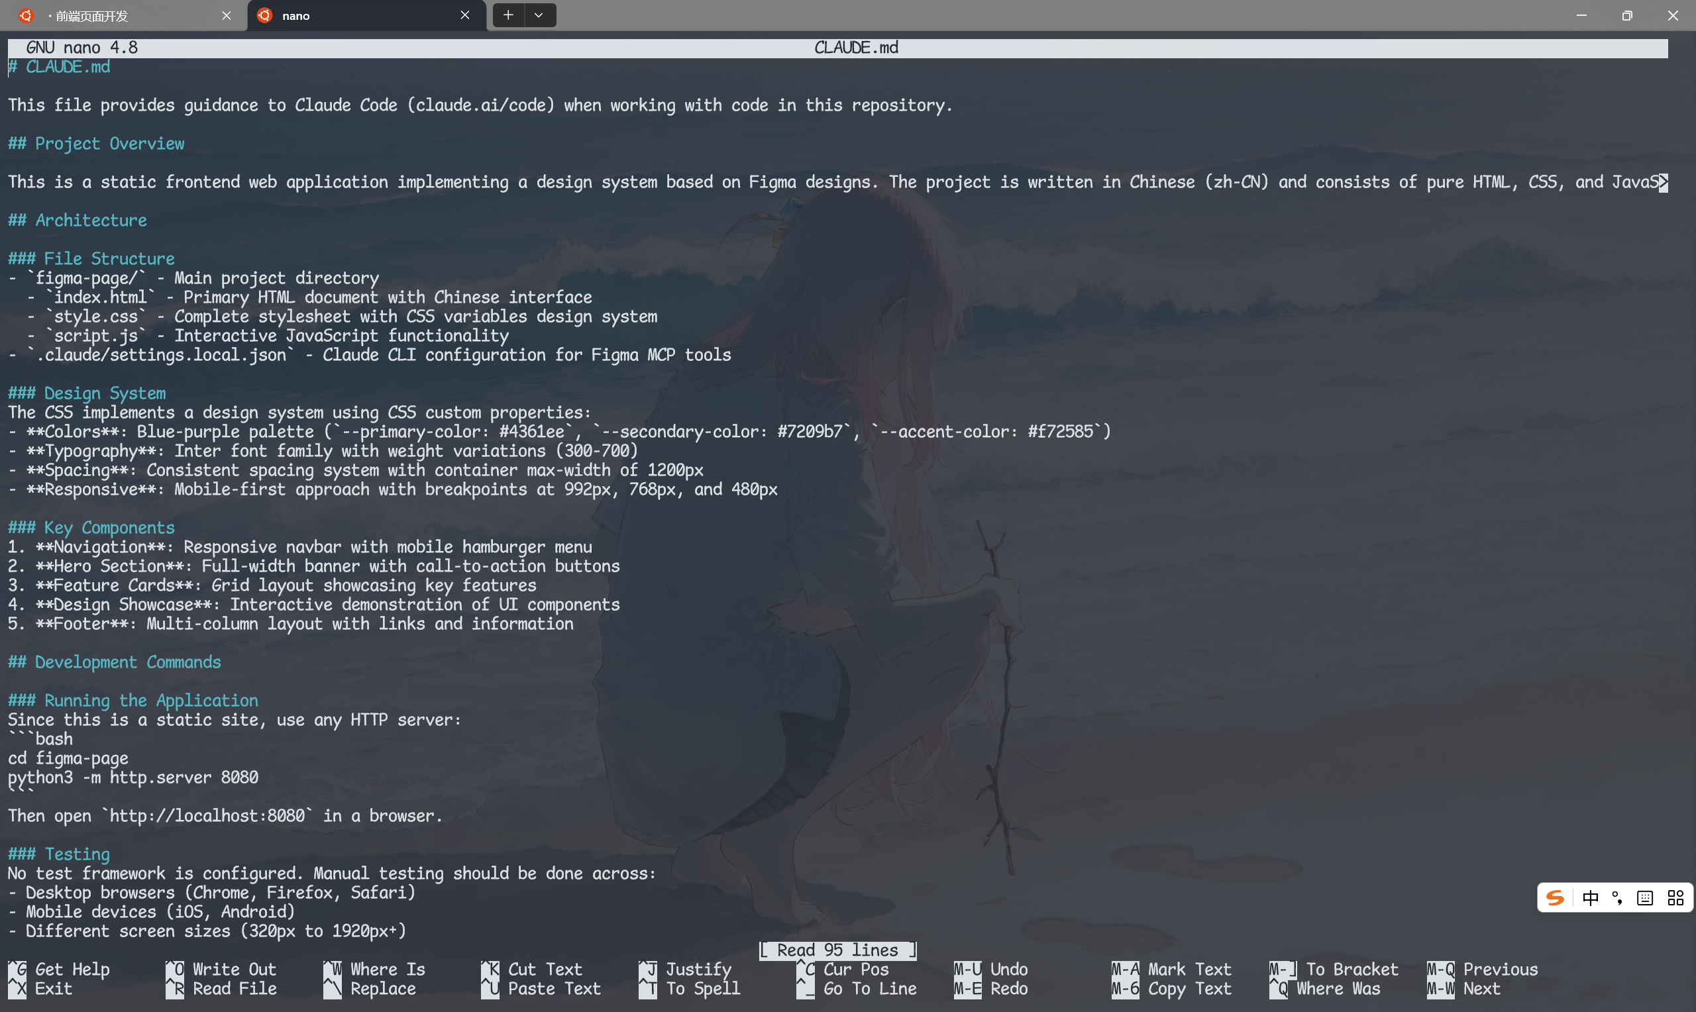Click the Get Help shortcut label
The width and height of the screenshot is (1696, 1012).
pos(72,969)
